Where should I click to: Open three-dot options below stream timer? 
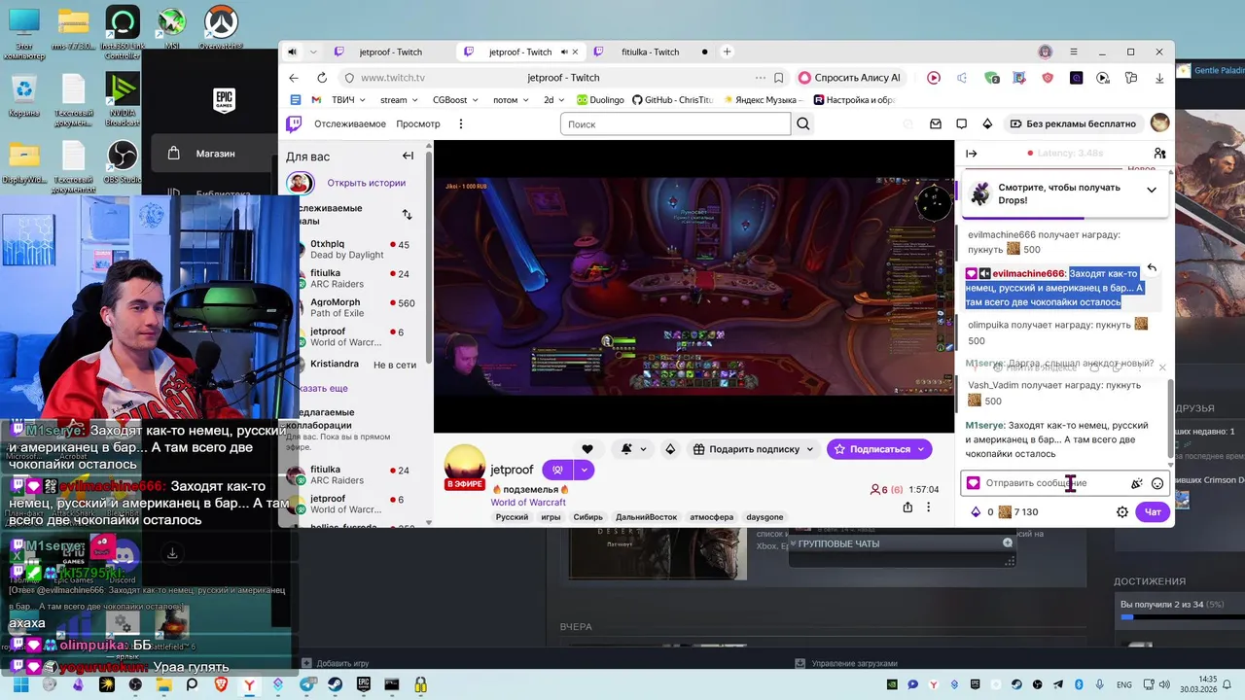(x=929, y=507)
